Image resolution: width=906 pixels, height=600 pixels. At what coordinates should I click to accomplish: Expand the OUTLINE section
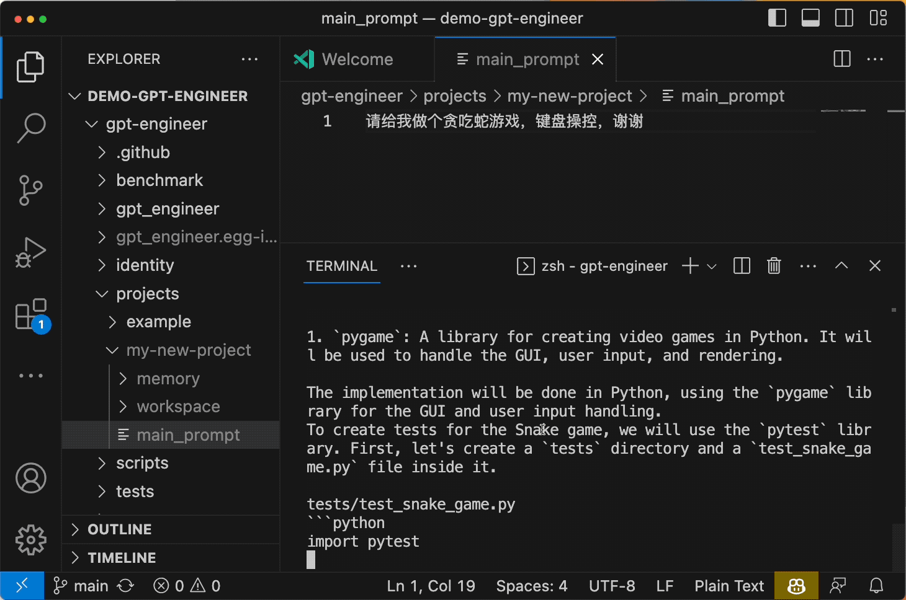(x=119, y=529)
